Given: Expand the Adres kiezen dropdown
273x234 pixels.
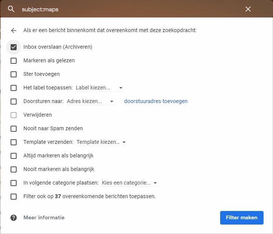Looking at the screenshot, I should pyautogui.click(x=90, y=102).
